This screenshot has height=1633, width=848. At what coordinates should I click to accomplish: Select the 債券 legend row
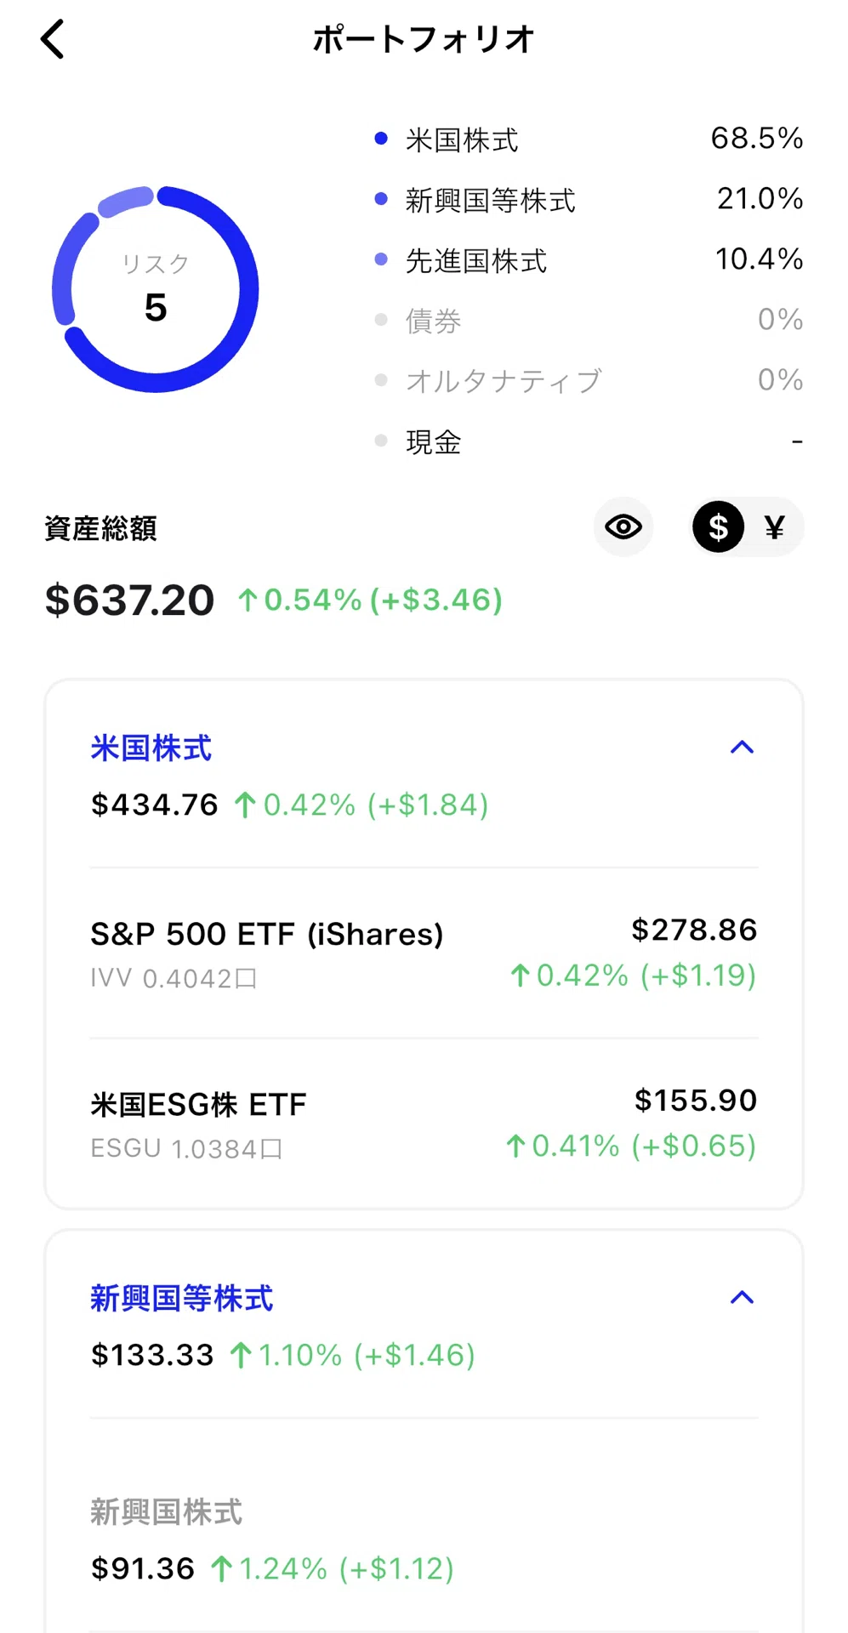point(589,321)
